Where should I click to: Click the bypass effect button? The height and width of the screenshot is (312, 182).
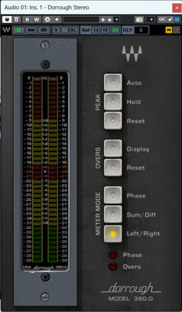(16, 19)
